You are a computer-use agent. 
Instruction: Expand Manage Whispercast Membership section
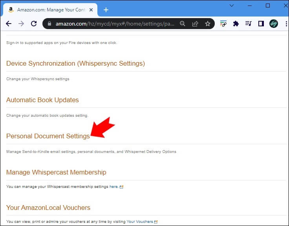(56, 172)
